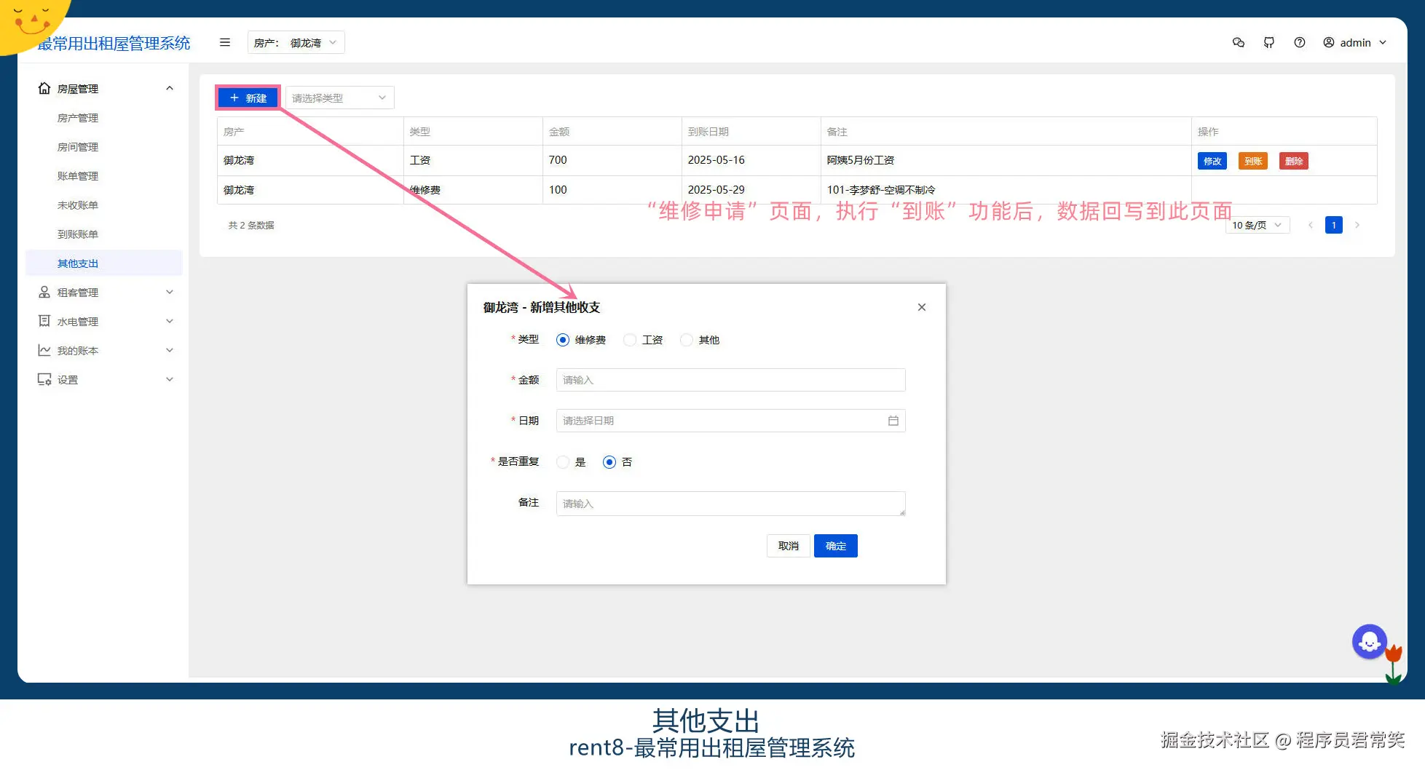Expand the 水电管理 sidebar section
1425x770 pixels.
tap(76, 321)
